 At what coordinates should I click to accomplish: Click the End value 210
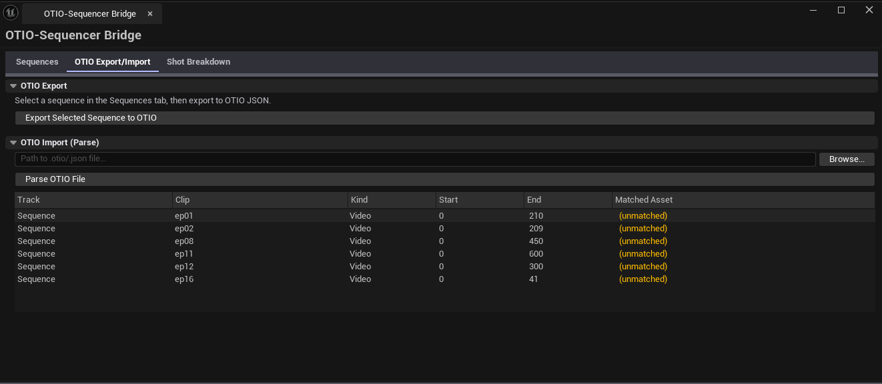(x=536, y=216)
